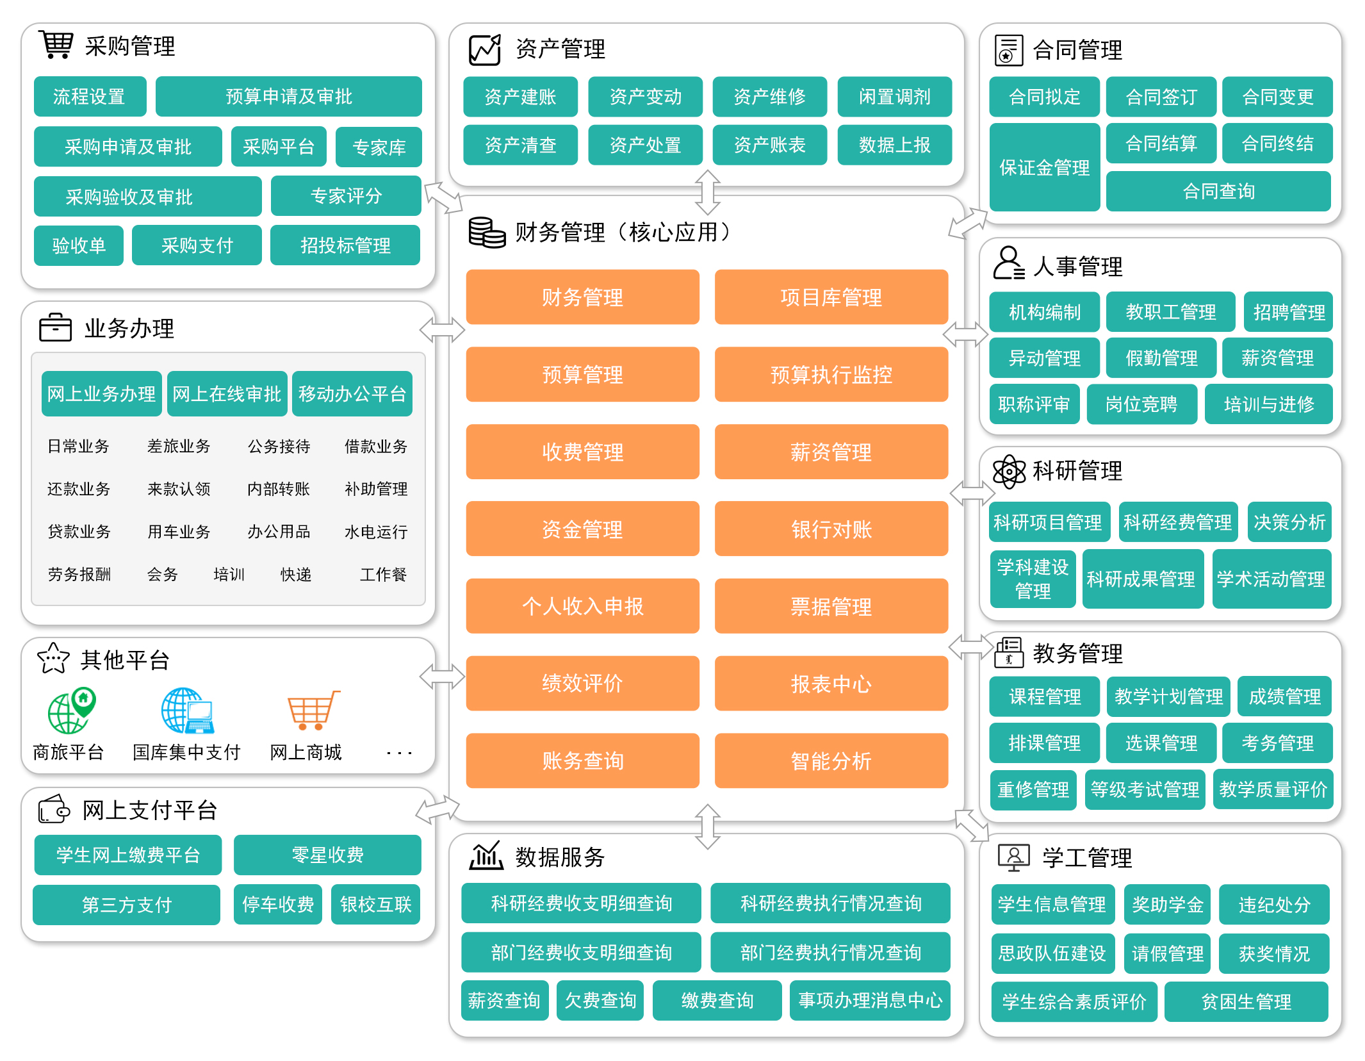Switch to 移动办公平台 tab
Image resolution: width=1365 pixels, height=1061 pixels.
352,394
